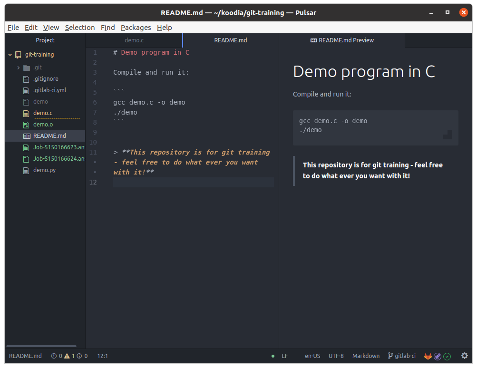
Task: Switch to the README.md Preview tab
Action: point(342,40)
